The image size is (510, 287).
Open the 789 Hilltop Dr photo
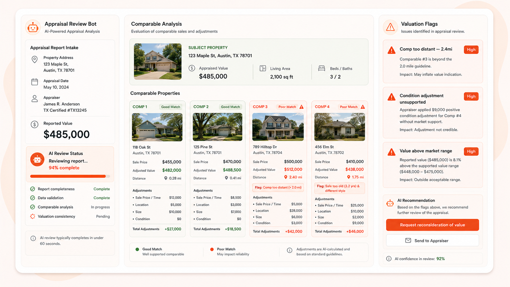278,127
